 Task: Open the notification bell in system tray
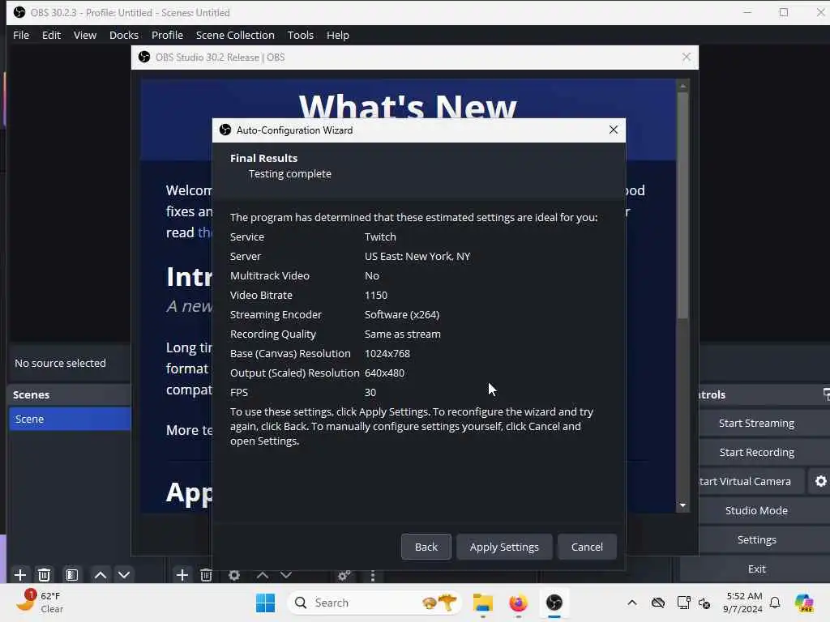[775, 603]
